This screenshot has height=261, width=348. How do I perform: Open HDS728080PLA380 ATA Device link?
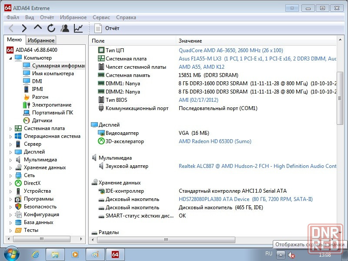point(246,199)
